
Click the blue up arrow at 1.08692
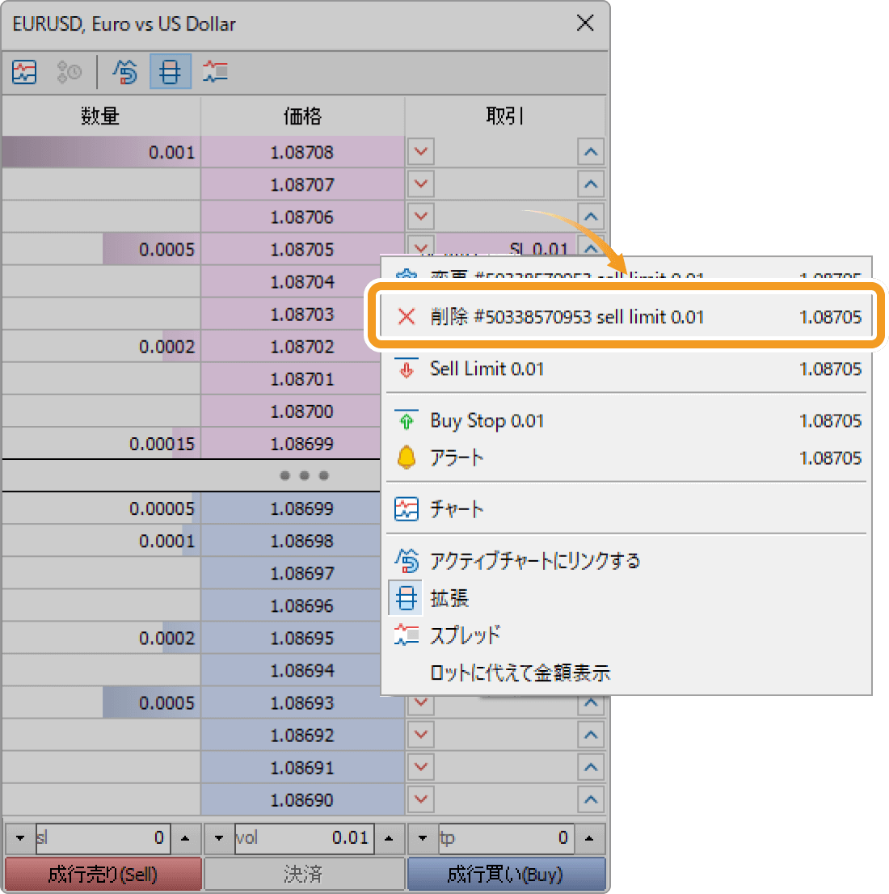(x=591, y=734)
